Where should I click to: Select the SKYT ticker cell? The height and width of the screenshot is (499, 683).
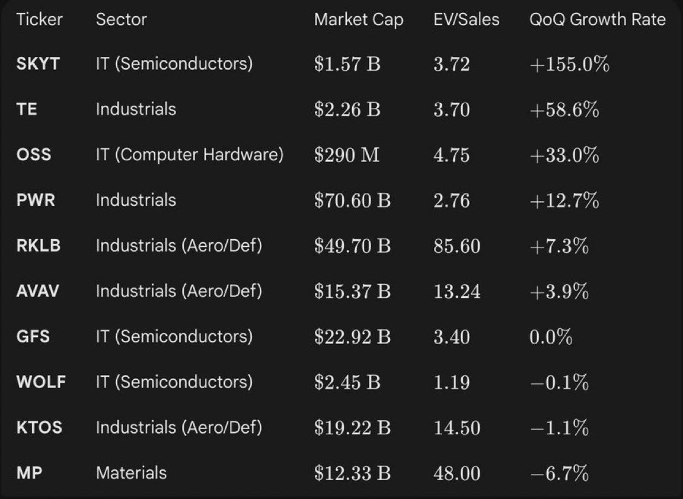coord(38,63)
